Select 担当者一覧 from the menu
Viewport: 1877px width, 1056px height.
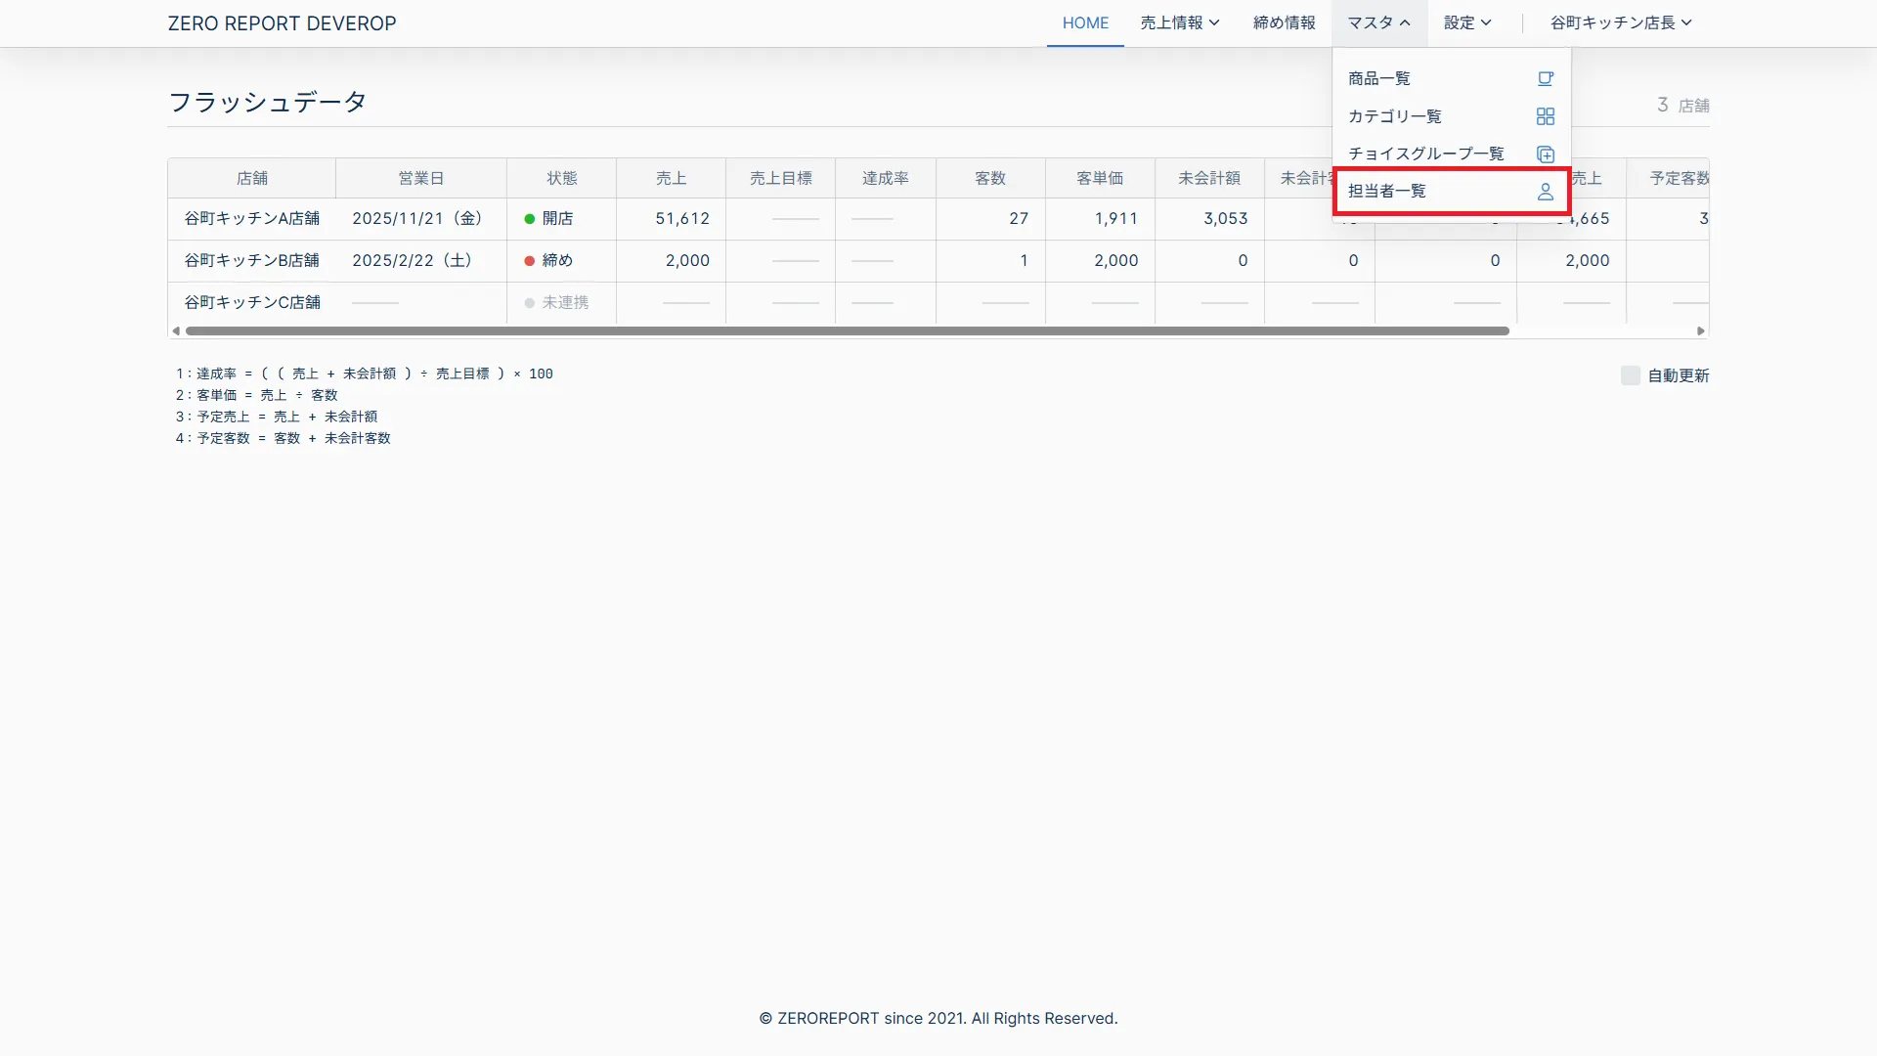pos(1387,192)
